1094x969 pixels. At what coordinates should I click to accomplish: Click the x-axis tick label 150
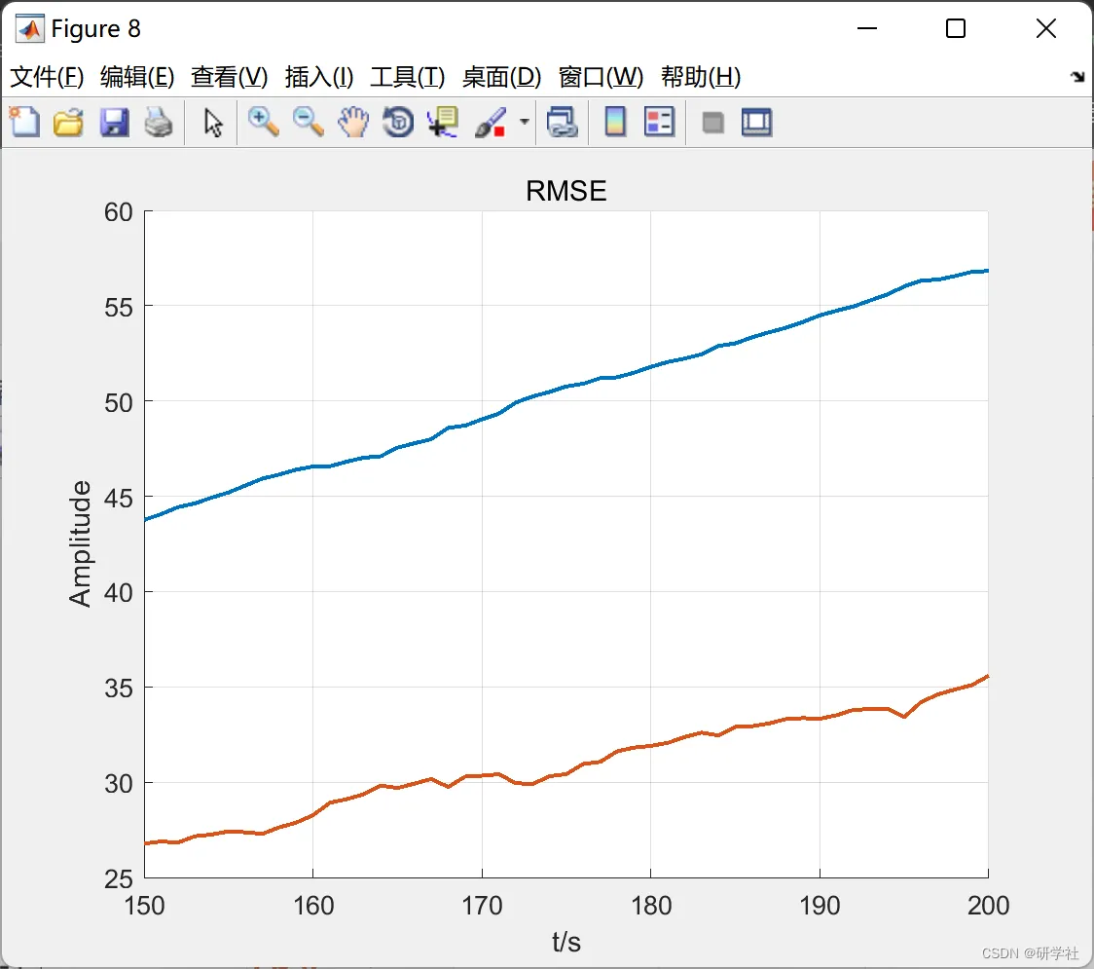pos(144,906)
